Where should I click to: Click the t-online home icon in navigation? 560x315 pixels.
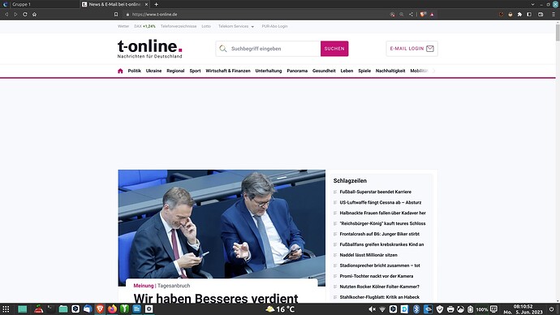point(120,71)
